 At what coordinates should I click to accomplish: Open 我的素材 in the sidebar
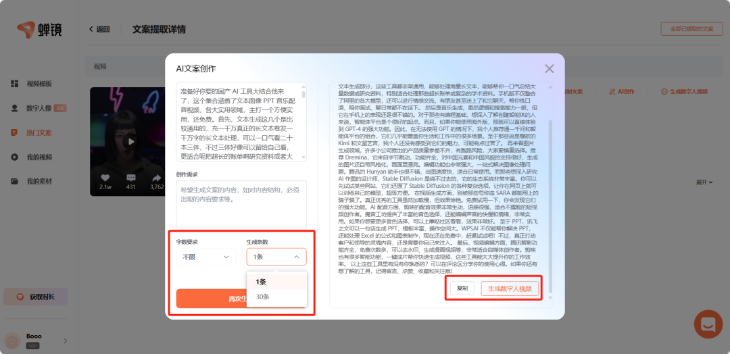pyautogui.click(x=39, y=181)
